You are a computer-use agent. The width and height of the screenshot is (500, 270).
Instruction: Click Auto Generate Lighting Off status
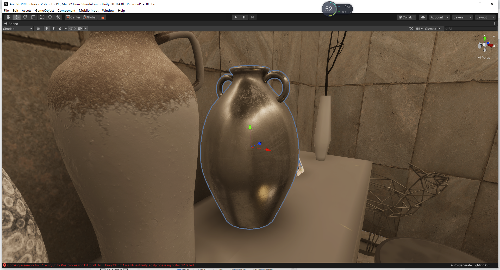pyautogui.click(x=470, y=265)
